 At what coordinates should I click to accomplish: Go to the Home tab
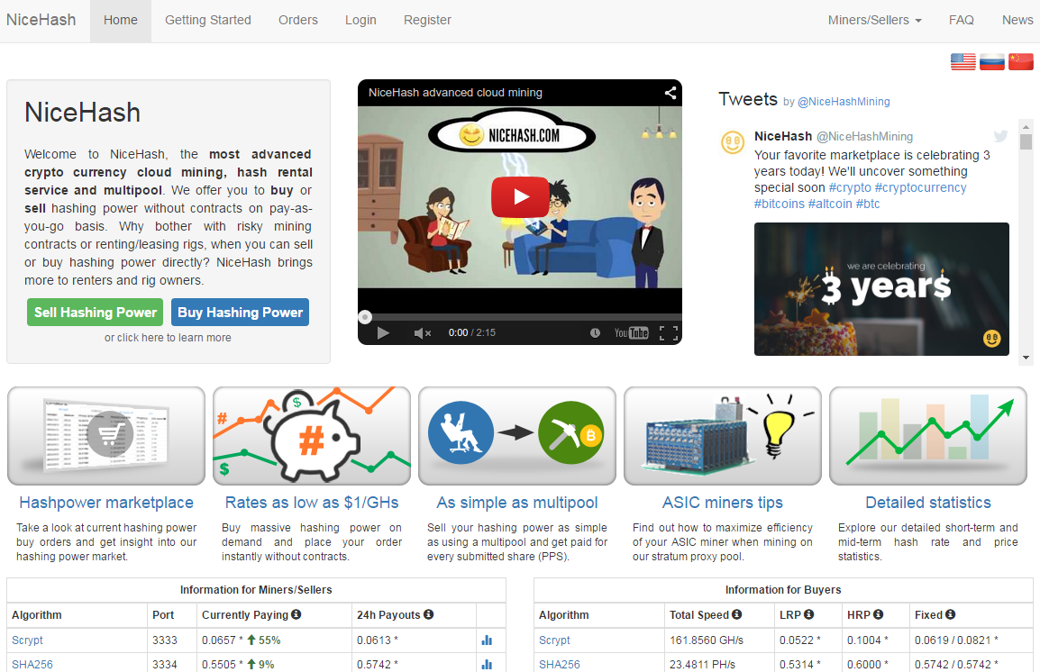[x=121, y=20]
